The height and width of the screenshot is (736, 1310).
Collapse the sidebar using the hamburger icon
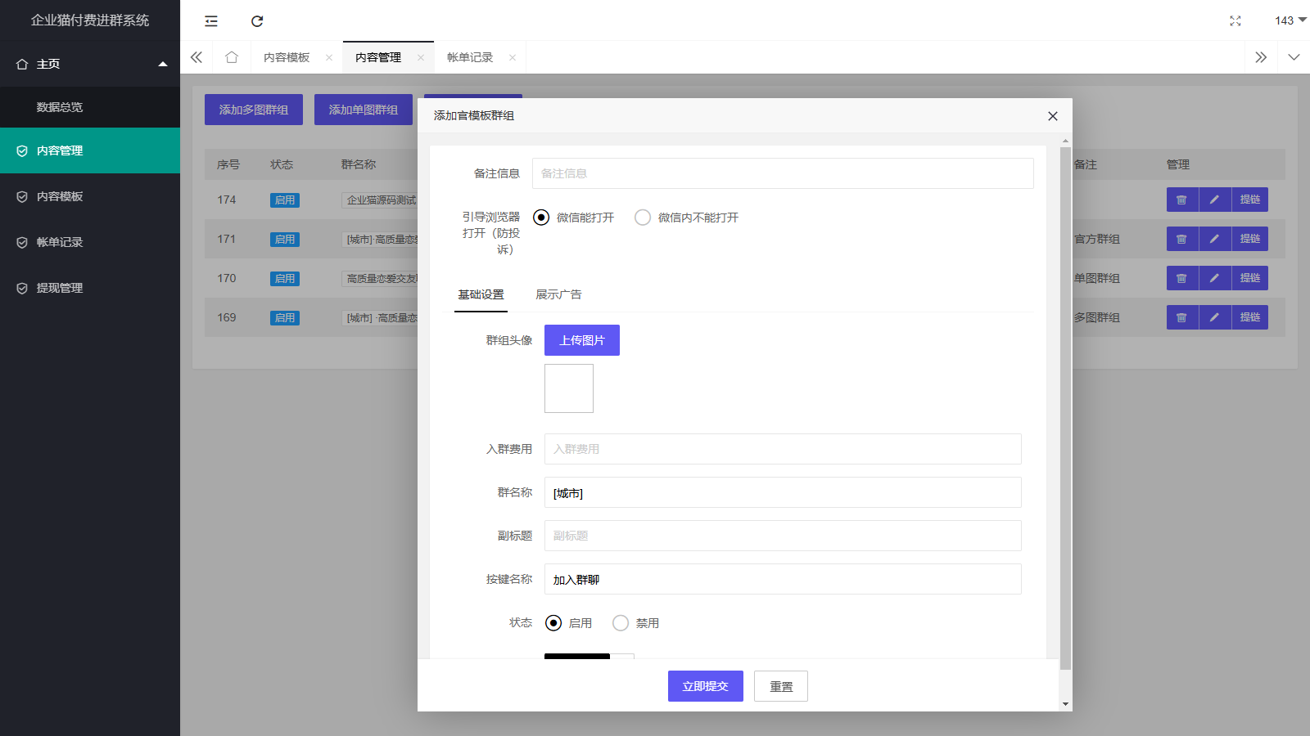pyautogui.click(x=210, y=20)
